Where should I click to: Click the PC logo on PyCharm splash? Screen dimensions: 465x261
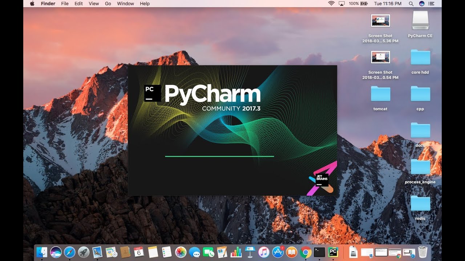(152, 93)
